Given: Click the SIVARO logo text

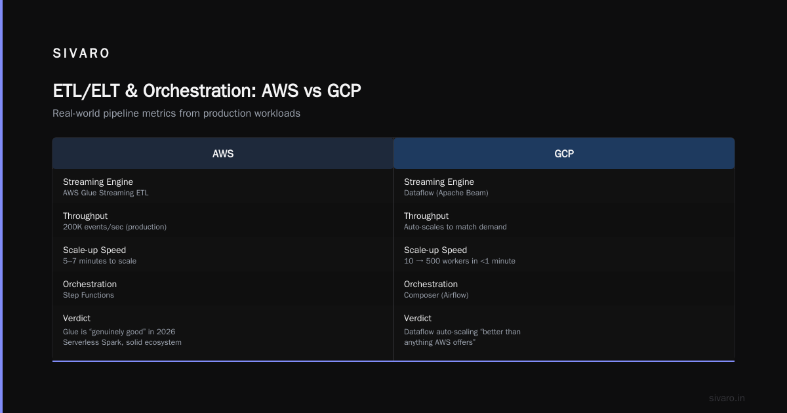Looking at the screenshot, I should [x=81, y=54].
